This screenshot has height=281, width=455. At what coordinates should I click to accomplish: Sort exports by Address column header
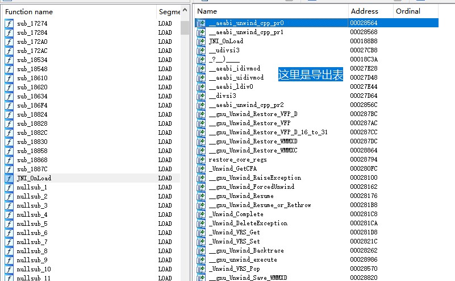[371, 11]
